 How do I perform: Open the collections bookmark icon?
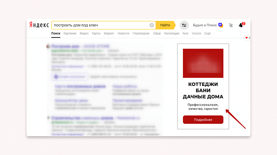(x=231, y=25)
